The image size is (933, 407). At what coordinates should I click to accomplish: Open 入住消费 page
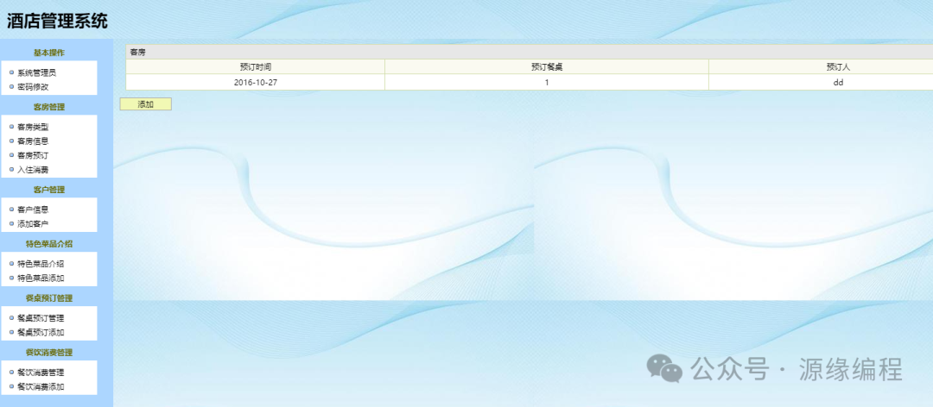coord(33,170)
